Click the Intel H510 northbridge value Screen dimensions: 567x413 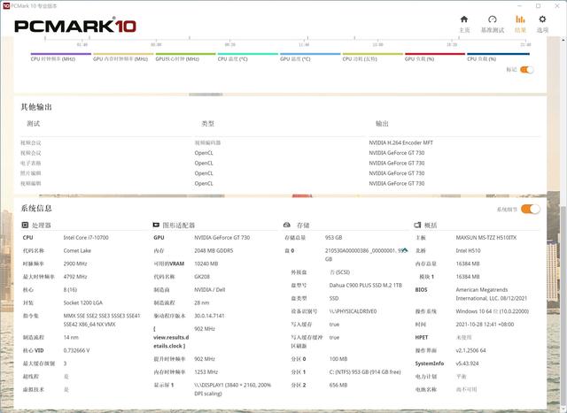pos(468,250)
